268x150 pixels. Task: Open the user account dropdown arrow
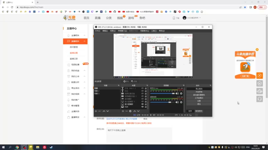pos(200,18)
